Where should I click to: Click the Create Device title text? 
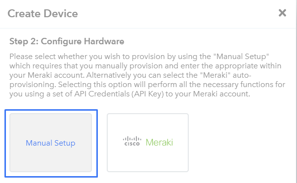(x=42, y=14)
